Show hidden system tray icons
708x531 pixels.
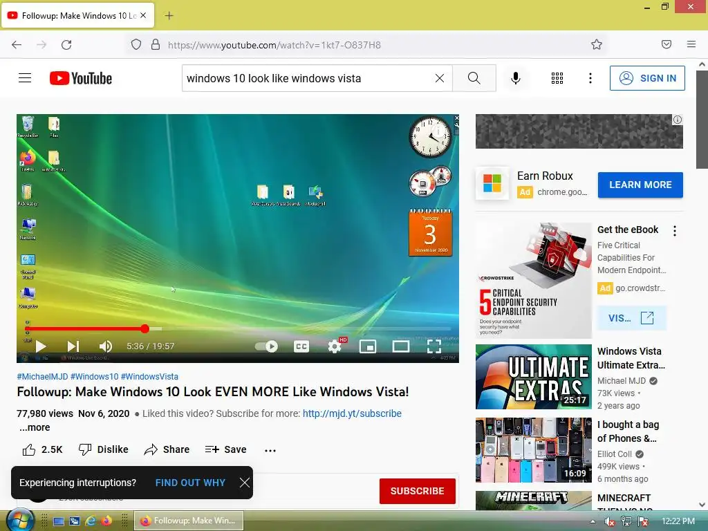tap(593, 521)
